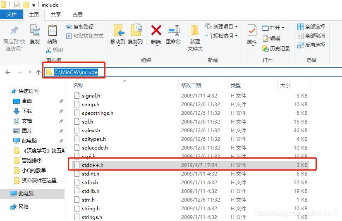Open the 《深度学习》第五版 folder

coord(39,151)
